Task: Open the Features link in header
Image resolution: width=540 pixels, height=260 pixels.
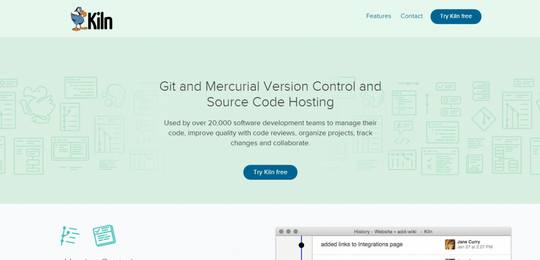Action: (x=379, y=16)
